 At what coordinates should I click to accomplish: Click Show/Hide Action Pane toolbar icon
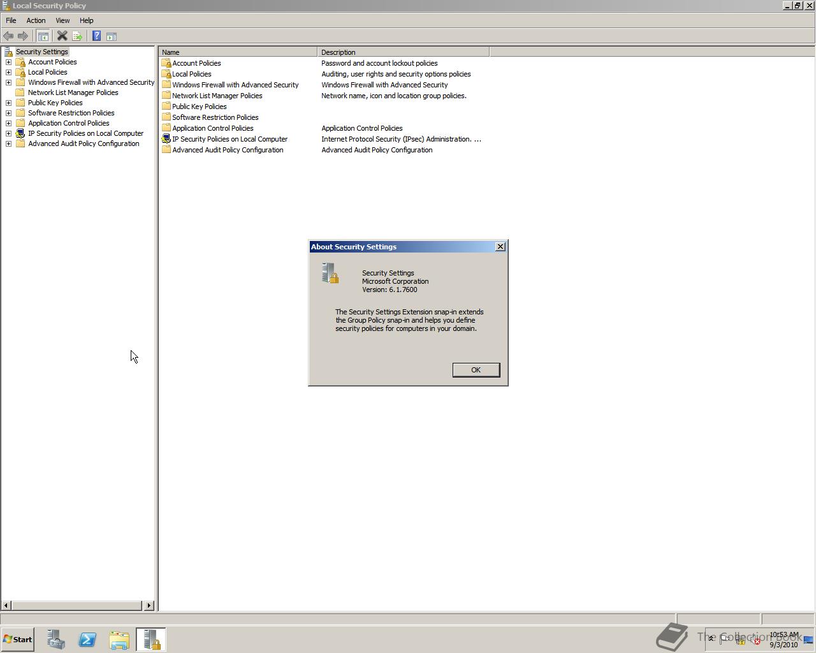pyautogui.click(x=112, y=36)
